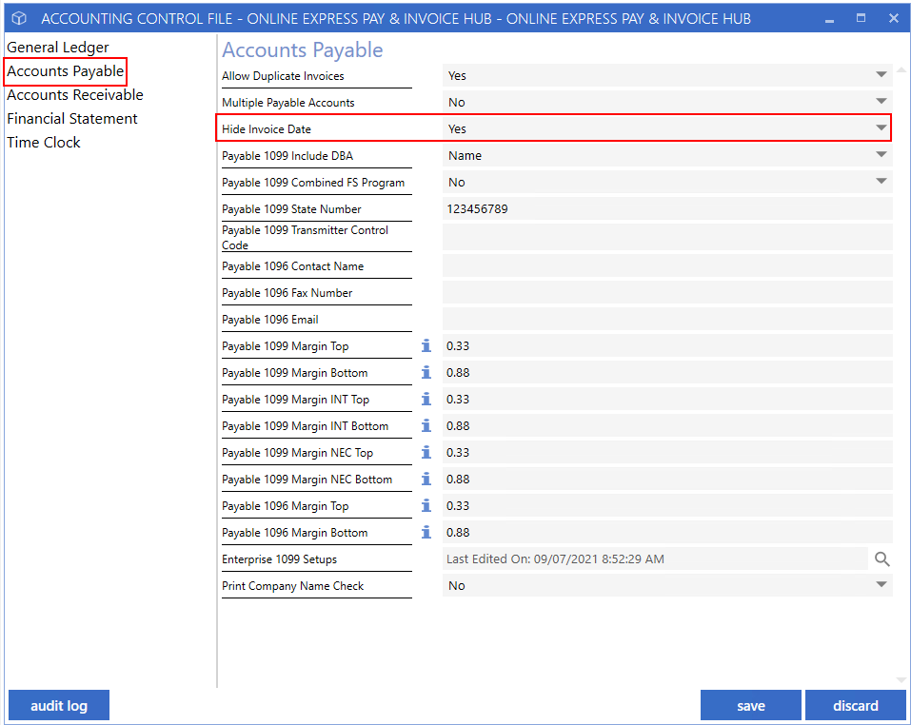Click the cube app icon in title bar
This screenshot has width=911, height=725.
pos(19,19)
